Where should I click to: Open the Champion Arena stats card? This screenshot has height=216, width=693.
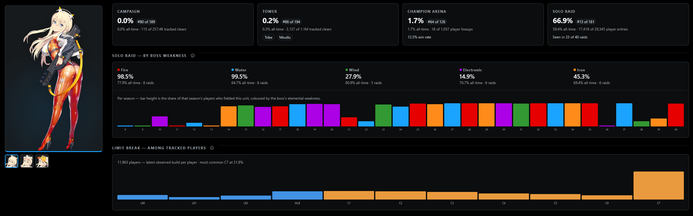473,24
